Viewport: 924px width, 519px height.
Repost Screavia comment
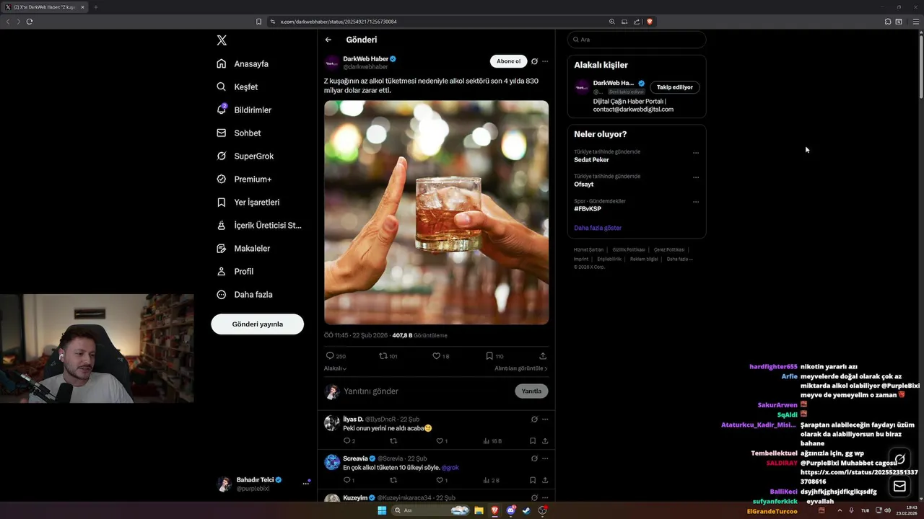[x=393, y=480]
